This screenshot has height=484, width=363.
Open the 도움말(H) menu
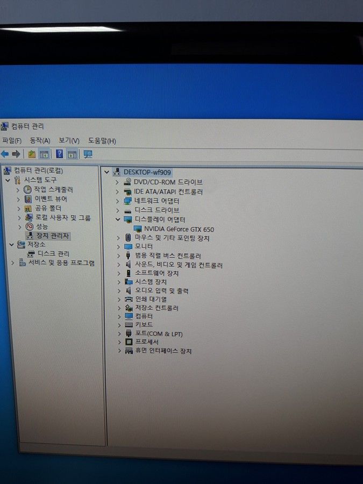point(102,141)
